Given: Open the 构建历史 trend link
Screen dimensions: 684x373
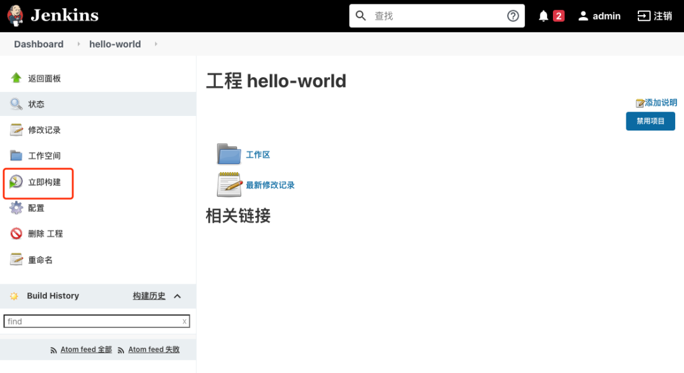Looking at the screenshot, I should click(x=149, y=296).
